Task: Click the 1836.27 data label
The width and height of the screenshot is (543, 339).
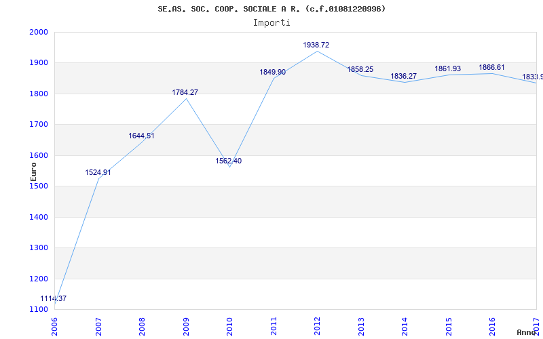Action: click(403, 76)
